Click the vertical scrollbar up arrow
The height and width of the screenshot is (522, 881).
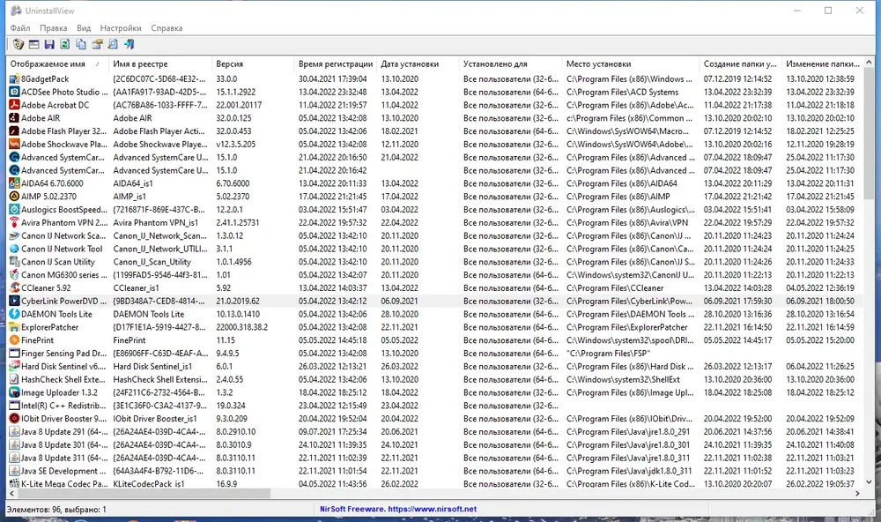870,63
